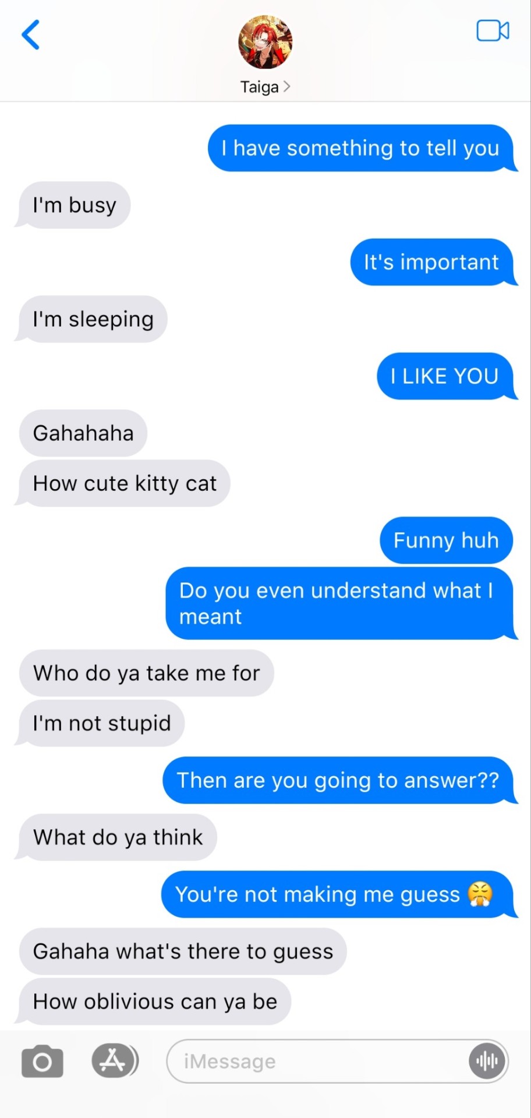This screenshot has width=531, height=1118.
Task: Select "How oblivious can ya be" message
Action: coord(154,1002)
